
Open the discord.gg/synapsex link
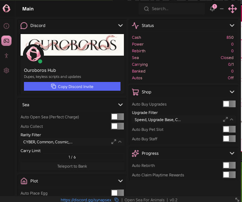click(x=86, y=200)
